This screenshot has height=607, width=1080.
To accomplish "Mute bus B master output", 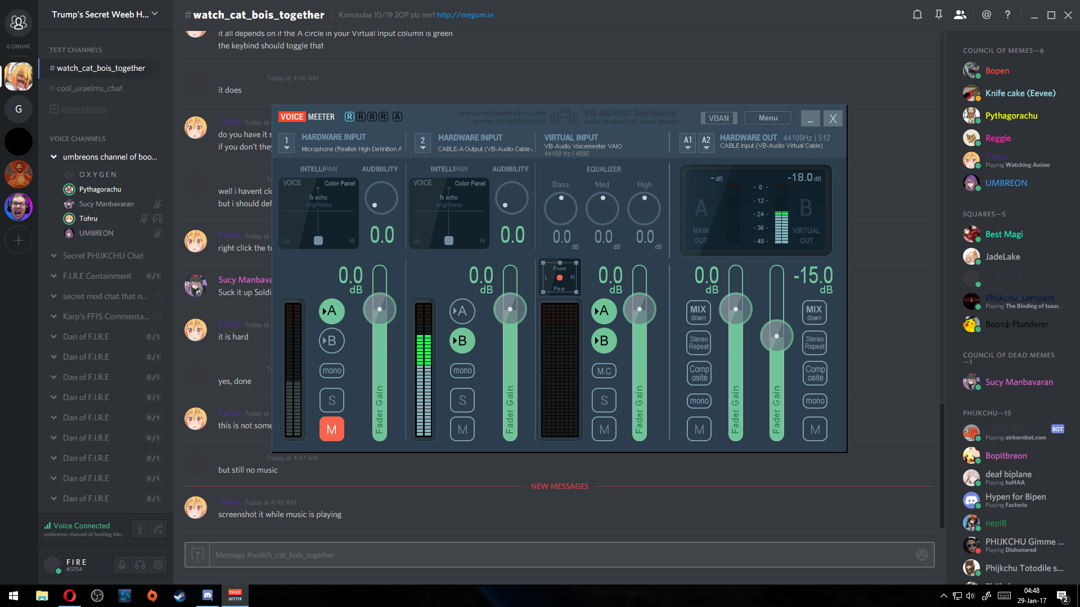I will [x=815, y=429].
